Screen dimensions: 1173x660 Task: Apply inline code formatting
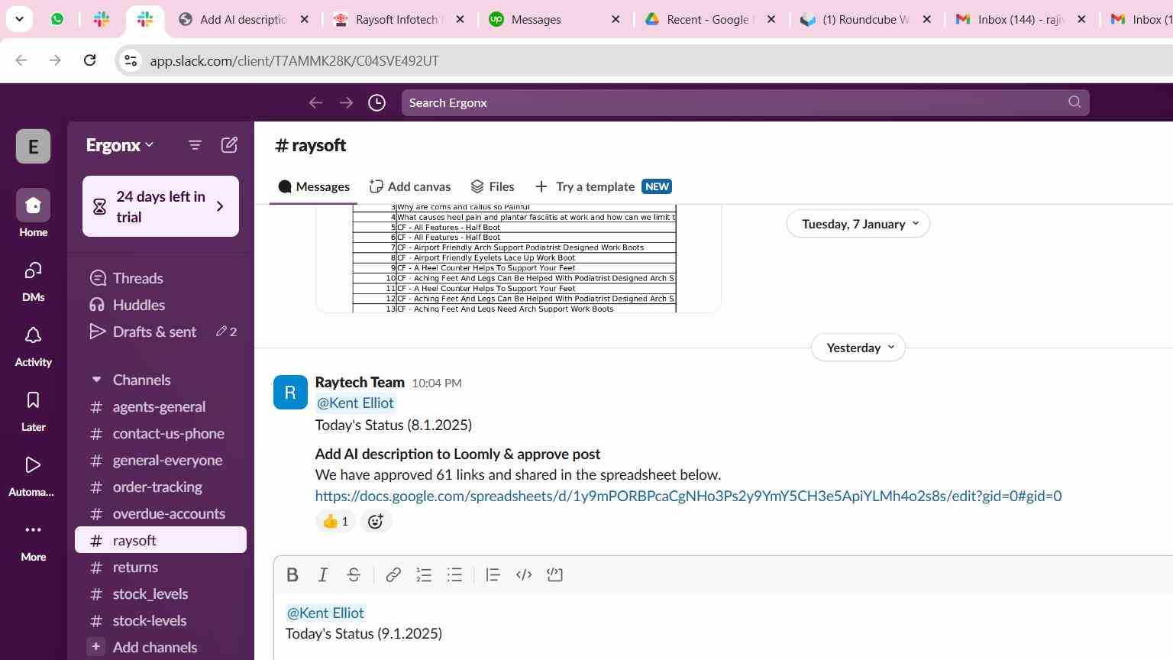524,574
